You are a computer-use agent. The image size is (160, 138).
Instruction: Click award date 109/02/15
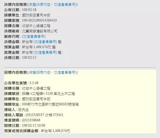29,58
